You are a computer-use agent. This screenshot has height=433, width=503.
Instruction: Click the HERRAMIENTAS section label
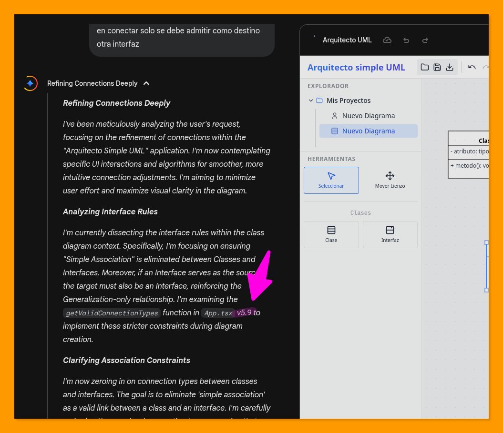[x=331, y=159]
